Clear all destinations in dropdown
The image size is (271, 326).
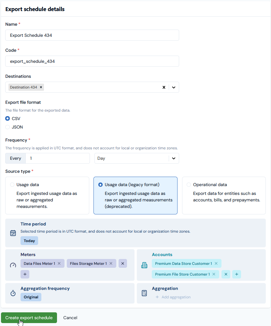pos(164,87)
